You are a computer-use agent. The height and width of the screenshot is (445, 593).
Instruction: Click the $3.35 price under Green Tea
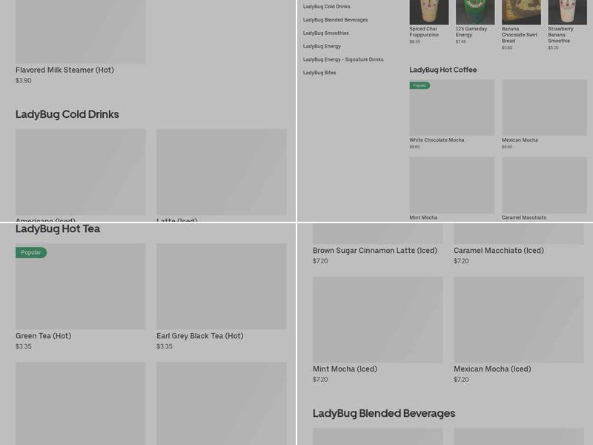pos(24,346)
